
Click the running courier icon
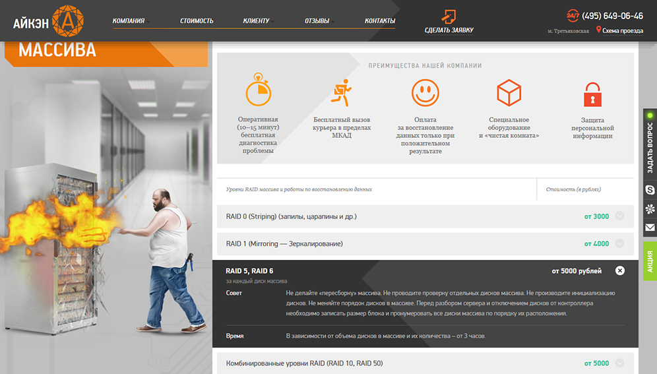341,92
